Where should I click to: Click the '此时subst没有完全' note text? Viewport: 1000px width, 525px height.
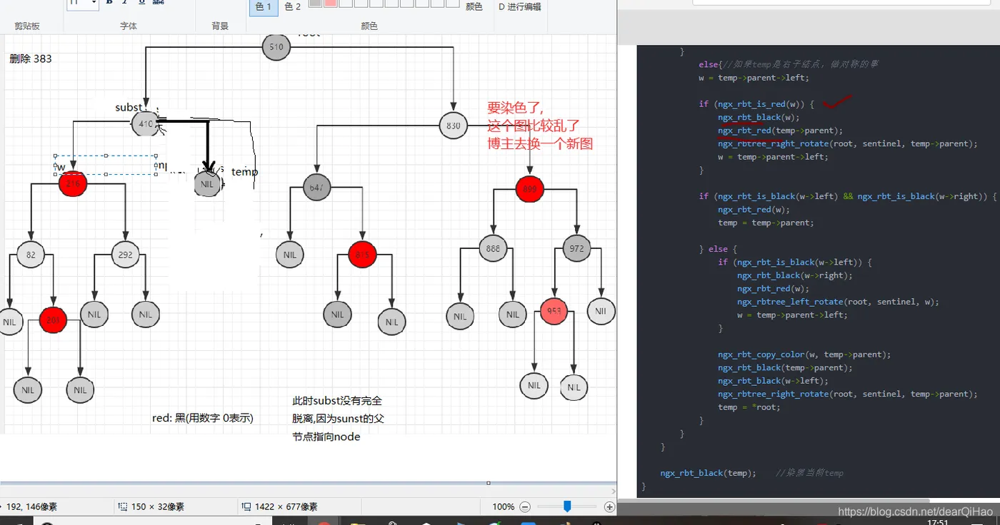pyautogui.click(x=337, y=401)
